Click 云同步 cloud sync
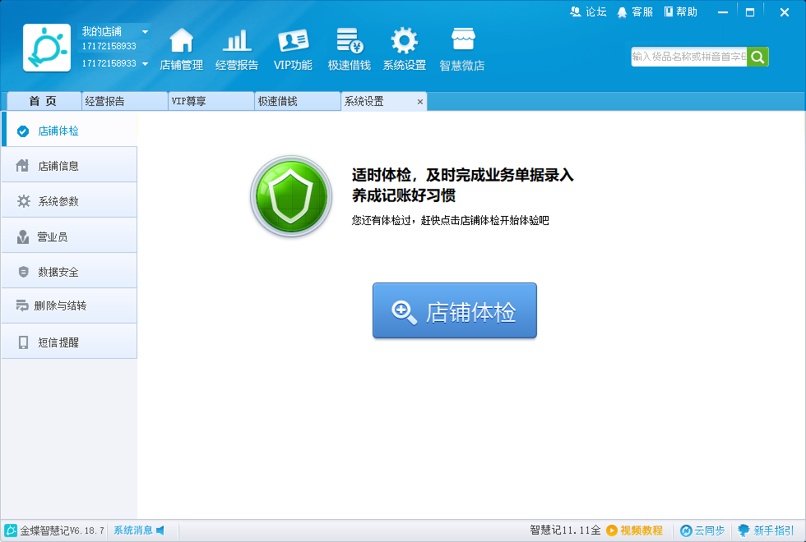The width and height of the screenshot is (806, 542). point(702,531)
